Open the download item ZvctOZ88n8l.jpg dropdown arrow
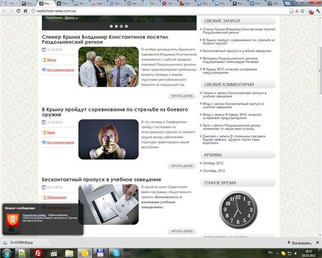 50,242
